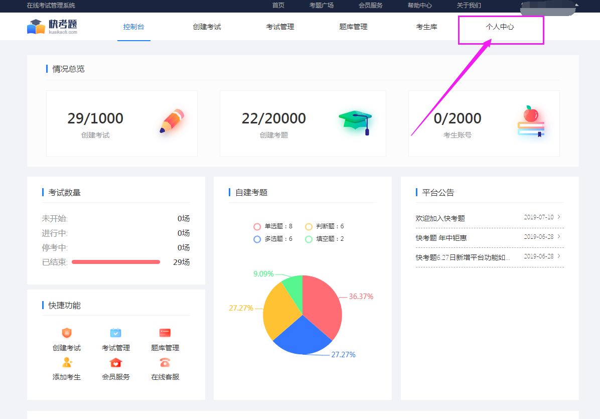
Task: Open 题库管理 red card shortcut icon
Action: [165, 333]
